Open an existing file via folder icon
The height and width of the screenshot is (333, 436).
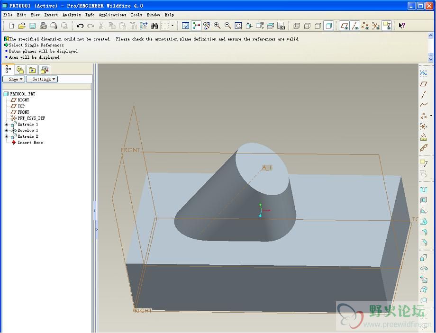22,26
